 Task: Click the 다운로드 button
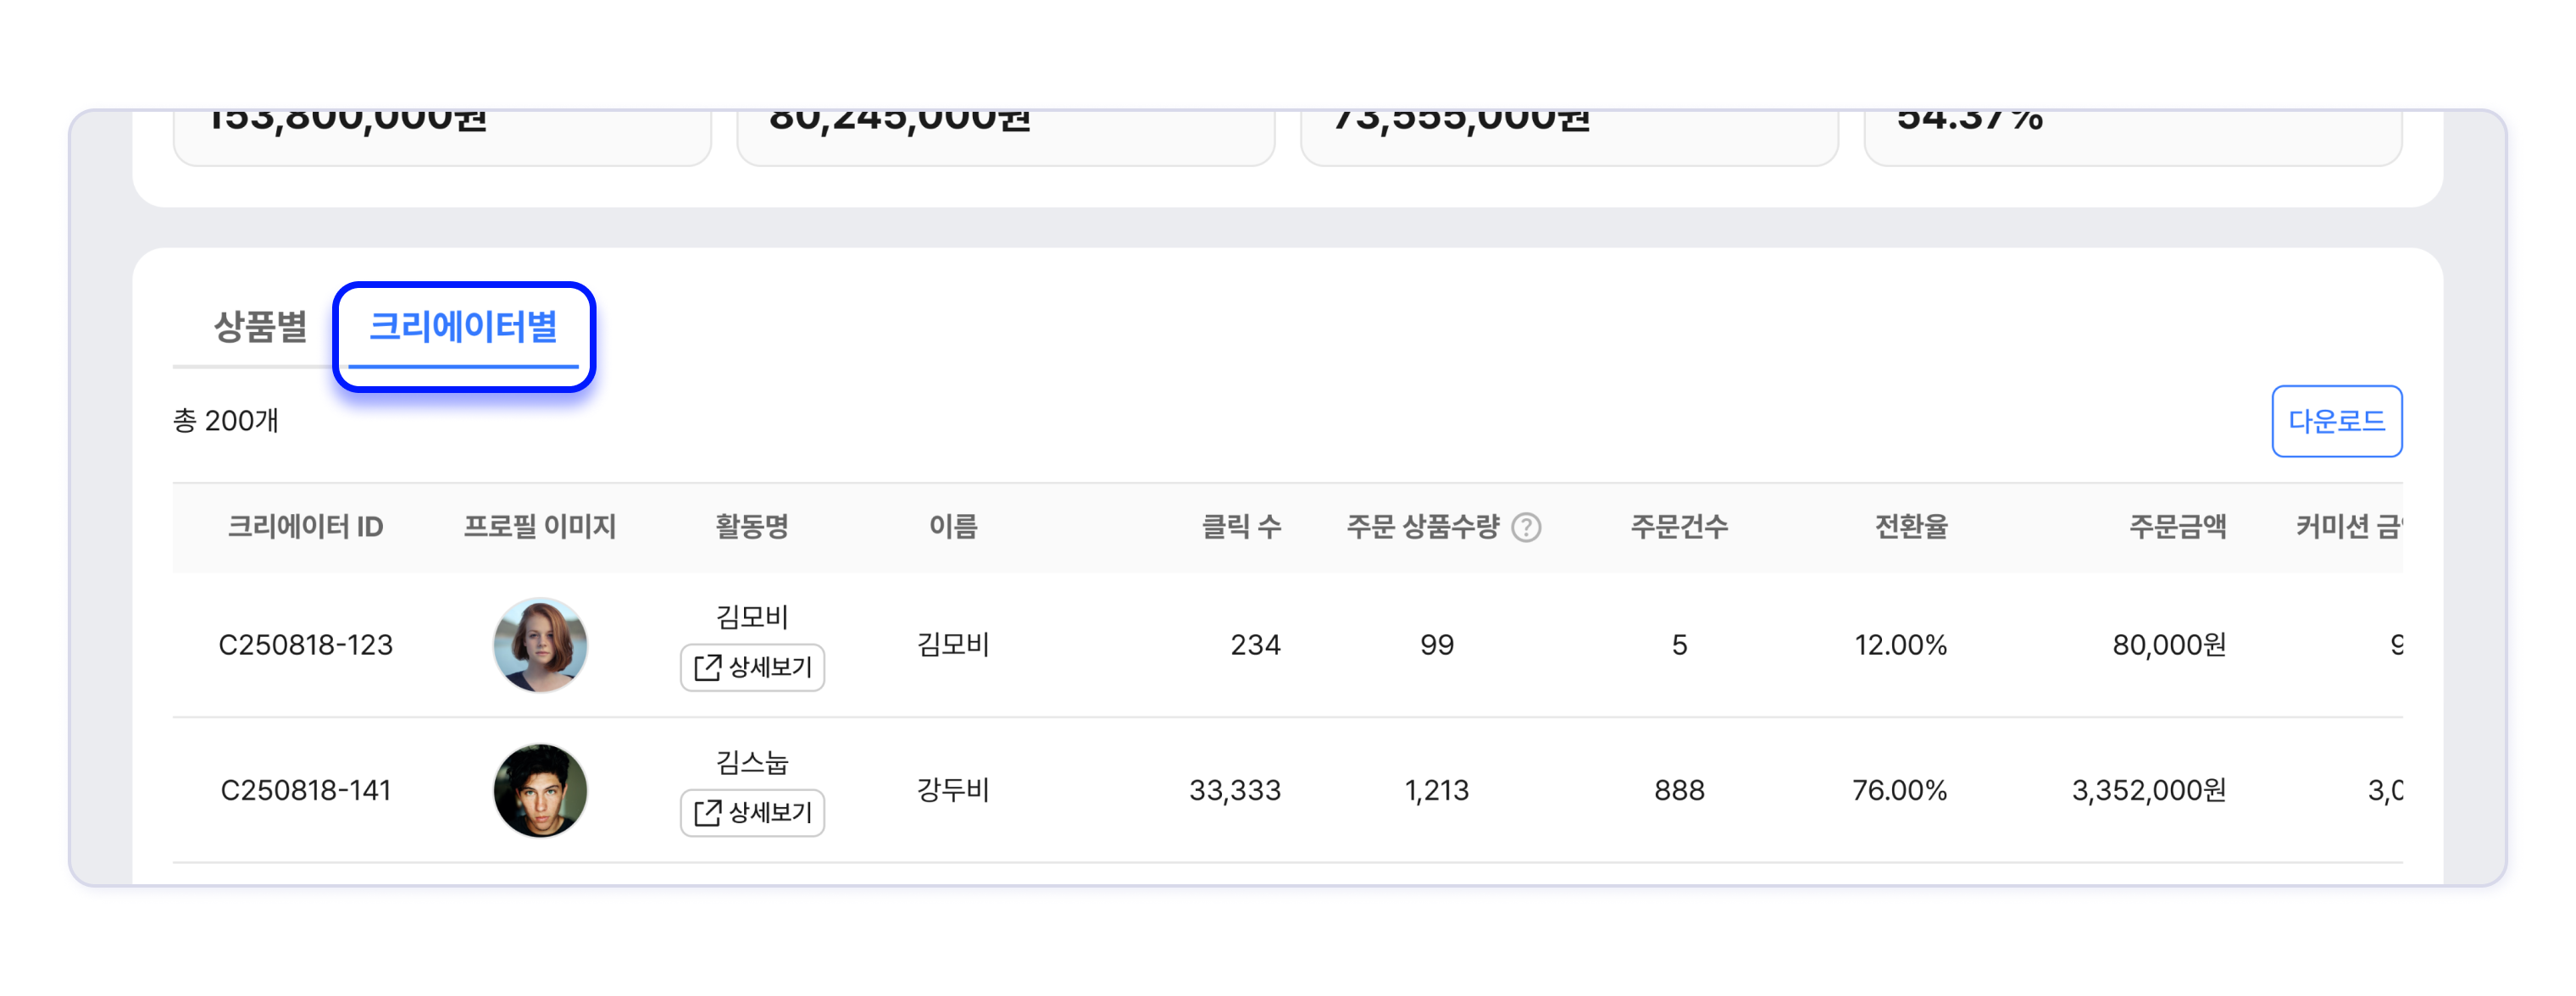click(2336, 421)
